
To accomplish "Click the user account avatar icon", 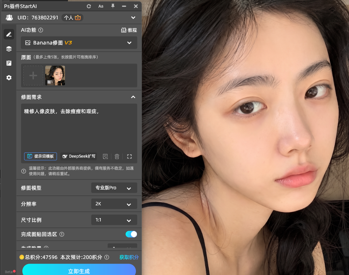I will coord(9,18).
